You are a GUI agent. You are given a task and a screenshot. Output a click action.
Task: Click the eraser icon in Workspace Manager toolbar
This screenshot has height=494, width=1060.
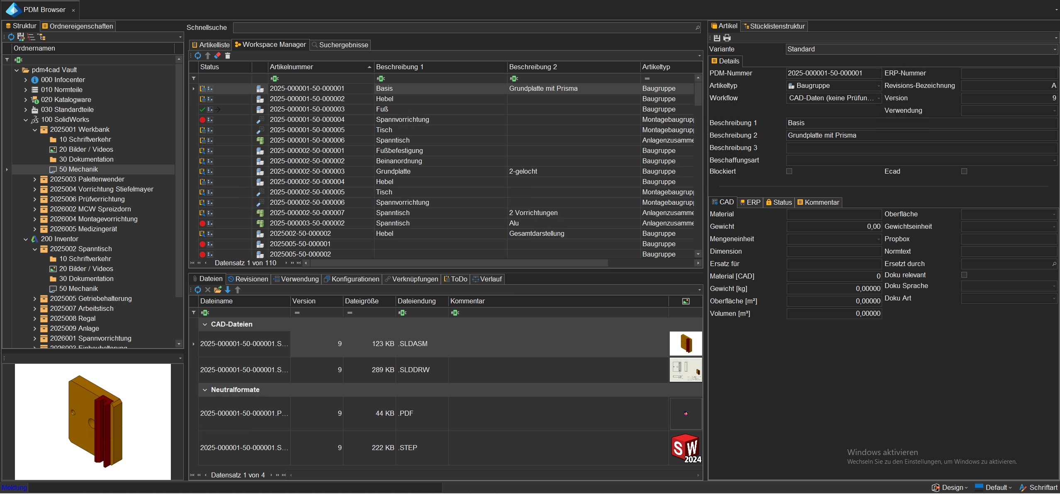click(217, 56)
